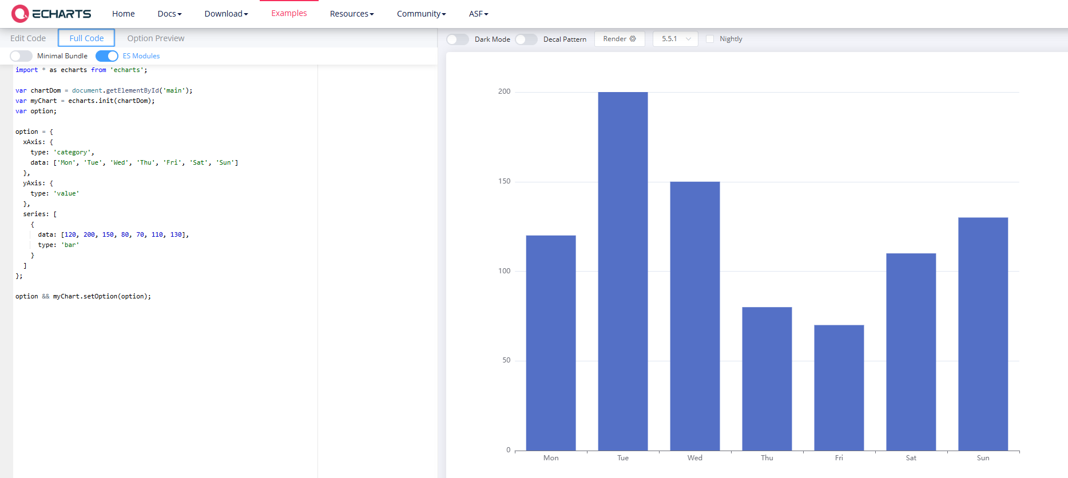Viewport: 1068px width, 478px height.
Task: Click the series data array line in code
Action: tap(113, 234)
